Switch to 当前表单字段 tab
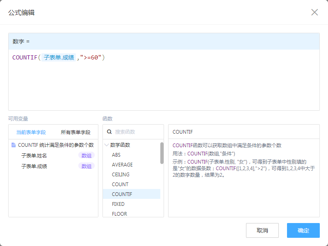 31,132
